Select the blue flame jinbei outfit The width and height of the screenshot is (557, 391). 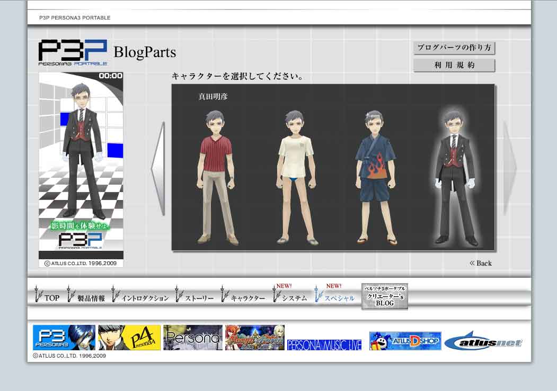(377, 177)
